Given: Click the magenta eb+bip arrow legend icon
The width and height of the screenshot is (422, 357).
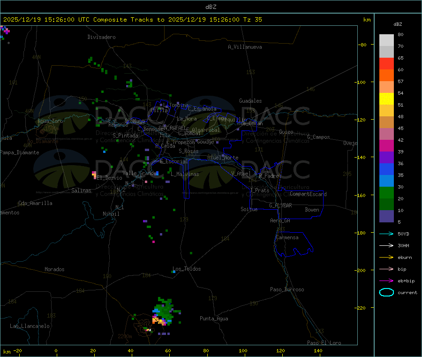Looking at the screenshot, I should 386,281.
